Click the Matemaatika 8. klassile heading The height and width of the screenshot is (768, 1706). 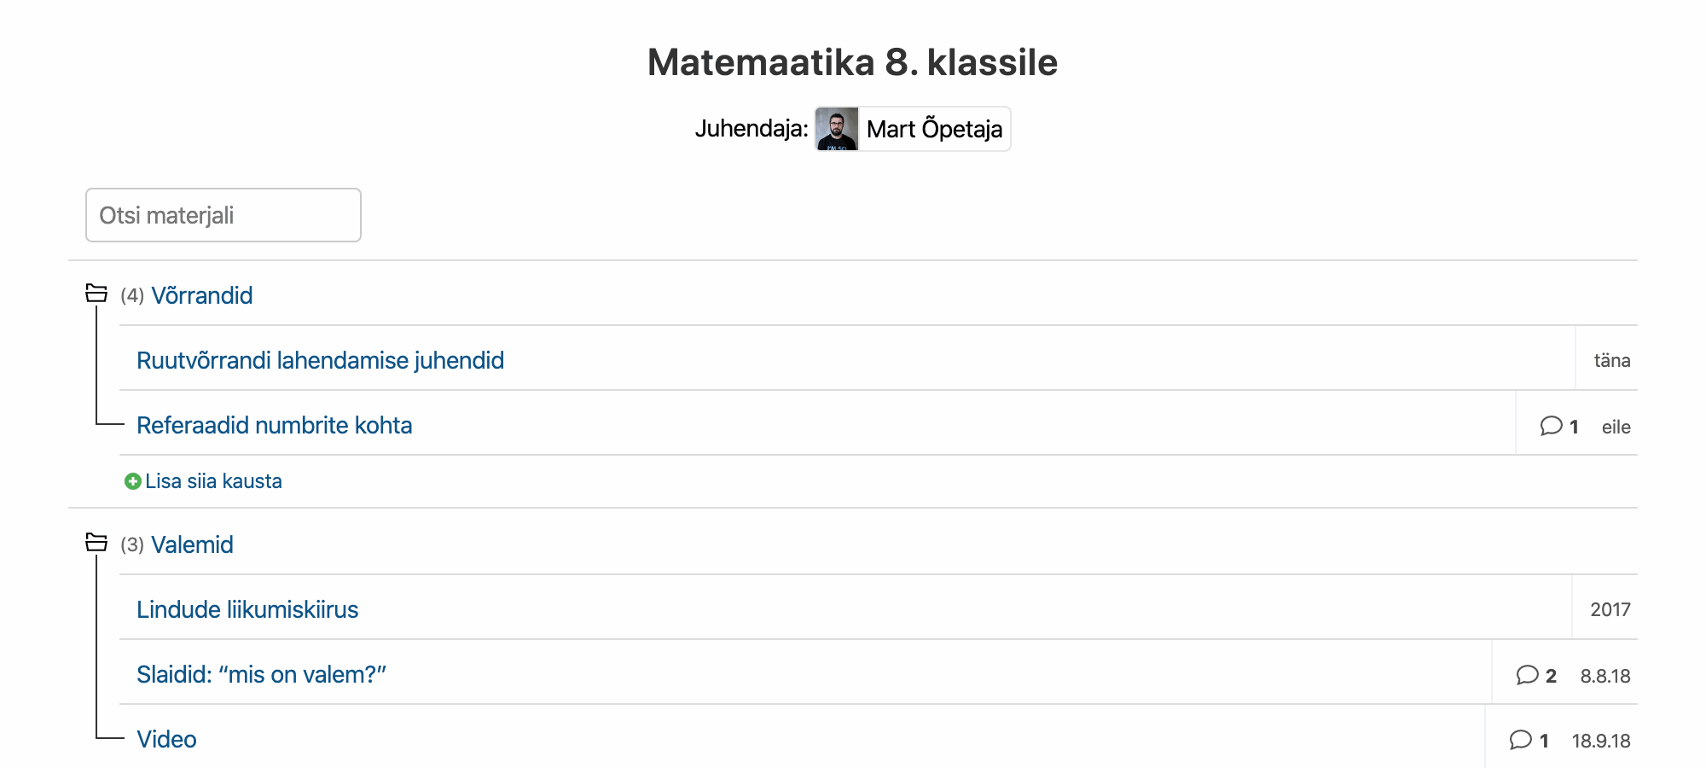(852, 62)
